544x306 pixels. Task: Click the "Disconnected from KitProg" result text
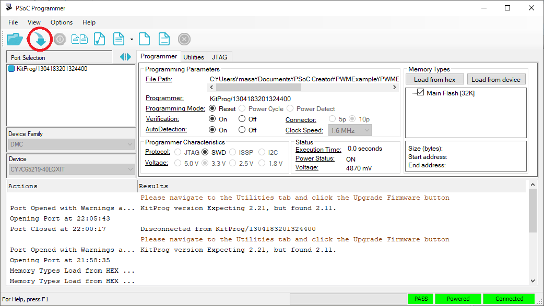pos(228,229)
